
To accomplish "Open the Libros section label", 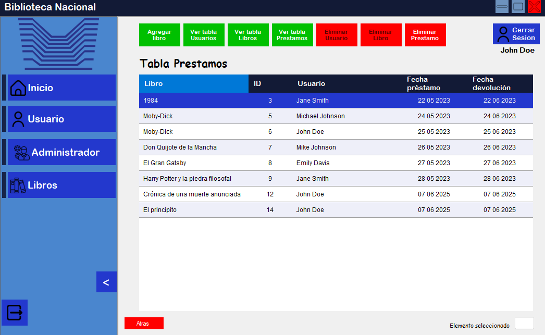I will click(x=42, y=185).
